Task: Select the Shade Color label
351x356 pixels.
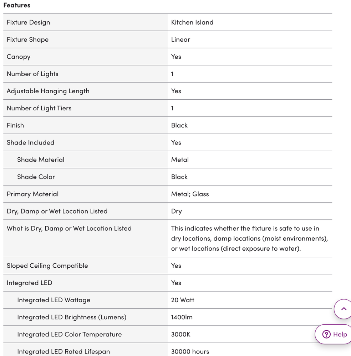Action: [36, 177]
